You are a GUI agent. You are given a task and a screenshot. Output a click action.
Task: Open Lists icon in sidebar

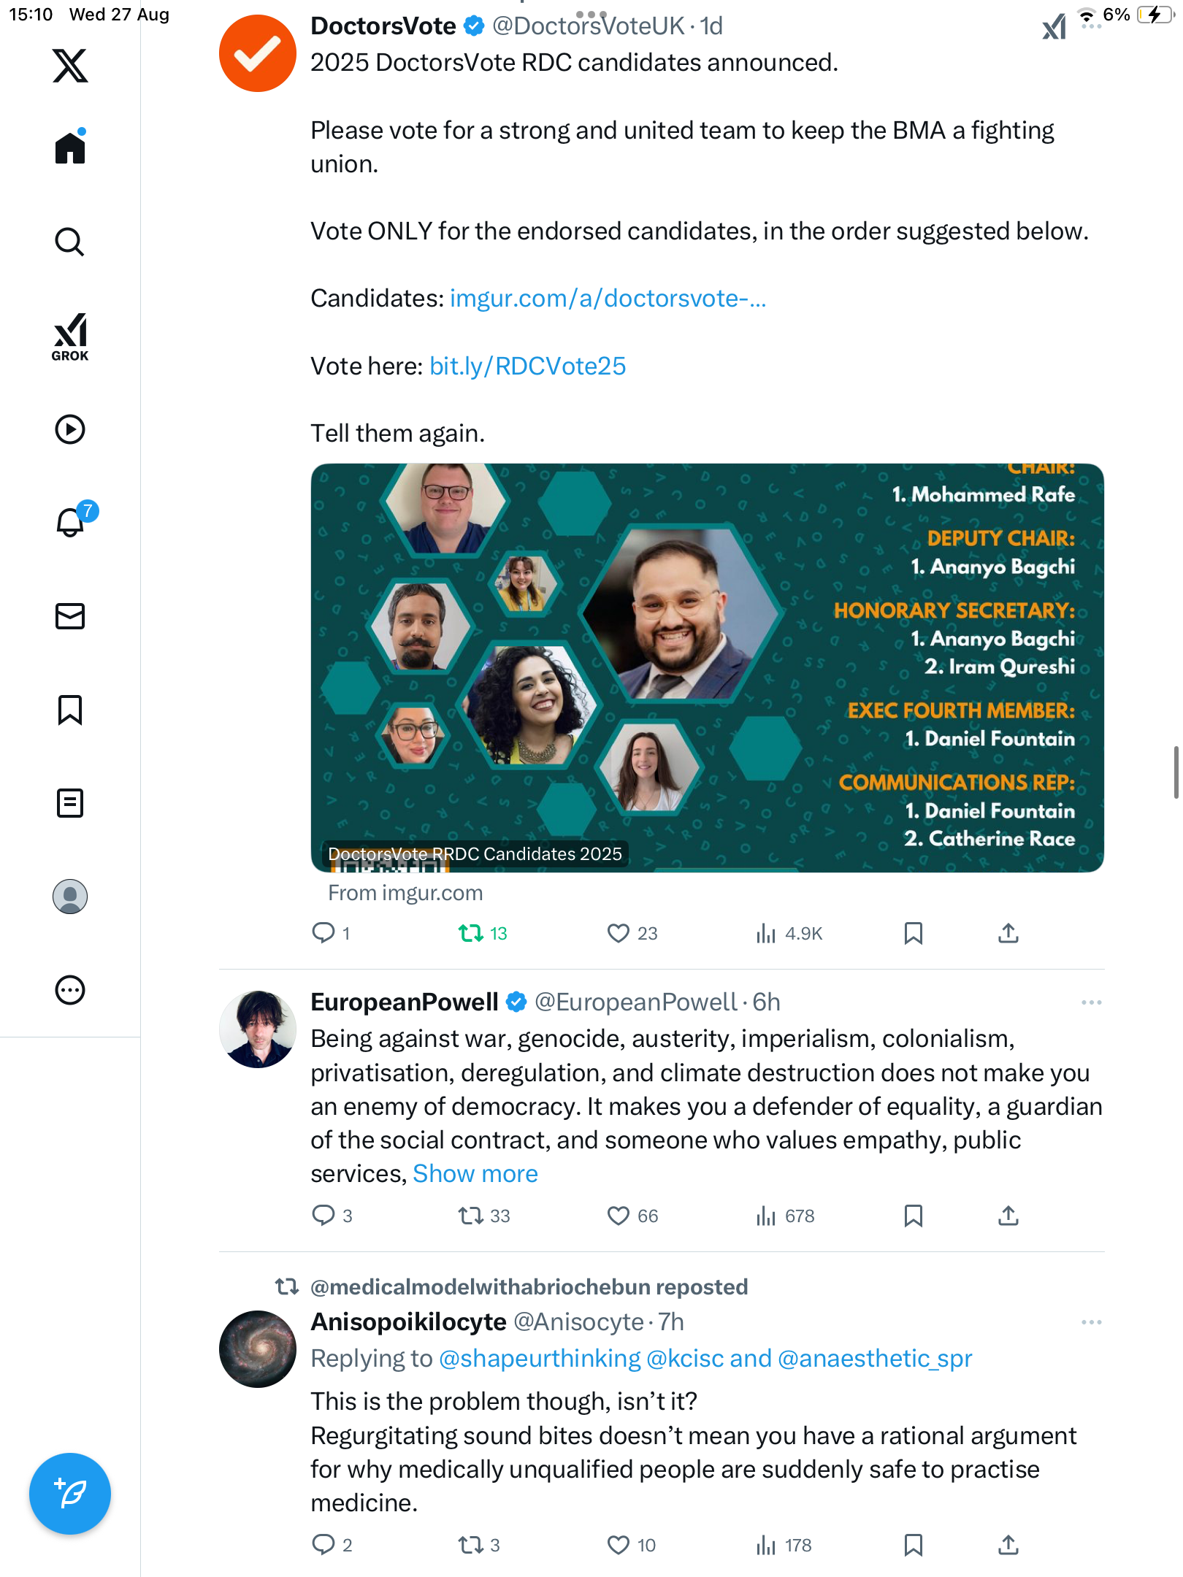70,803
